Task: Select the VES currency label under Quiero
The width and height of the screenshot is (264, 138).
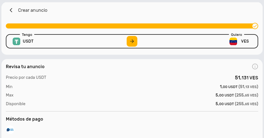Action: [x=245, y=41]
